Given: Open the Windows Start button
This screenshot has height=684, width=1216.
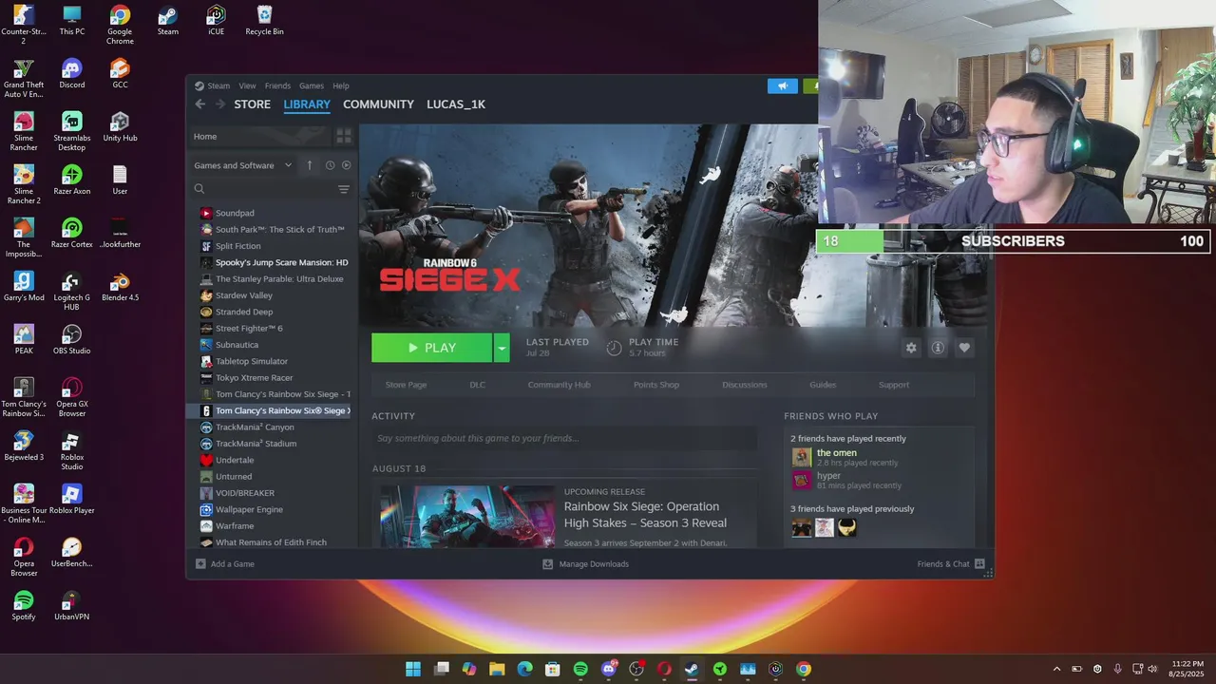Looking at the screenshot, I should coord(413,669).
